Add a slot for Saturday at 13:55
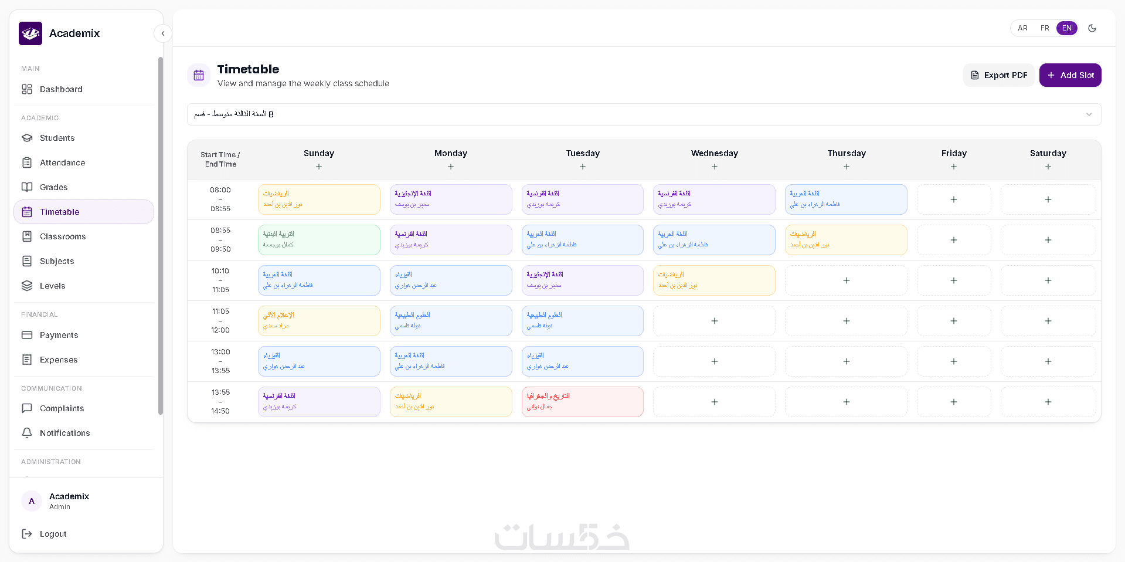Viewport: 1125px width, 562px height. pyautogui.click(x=1048, y=402)
